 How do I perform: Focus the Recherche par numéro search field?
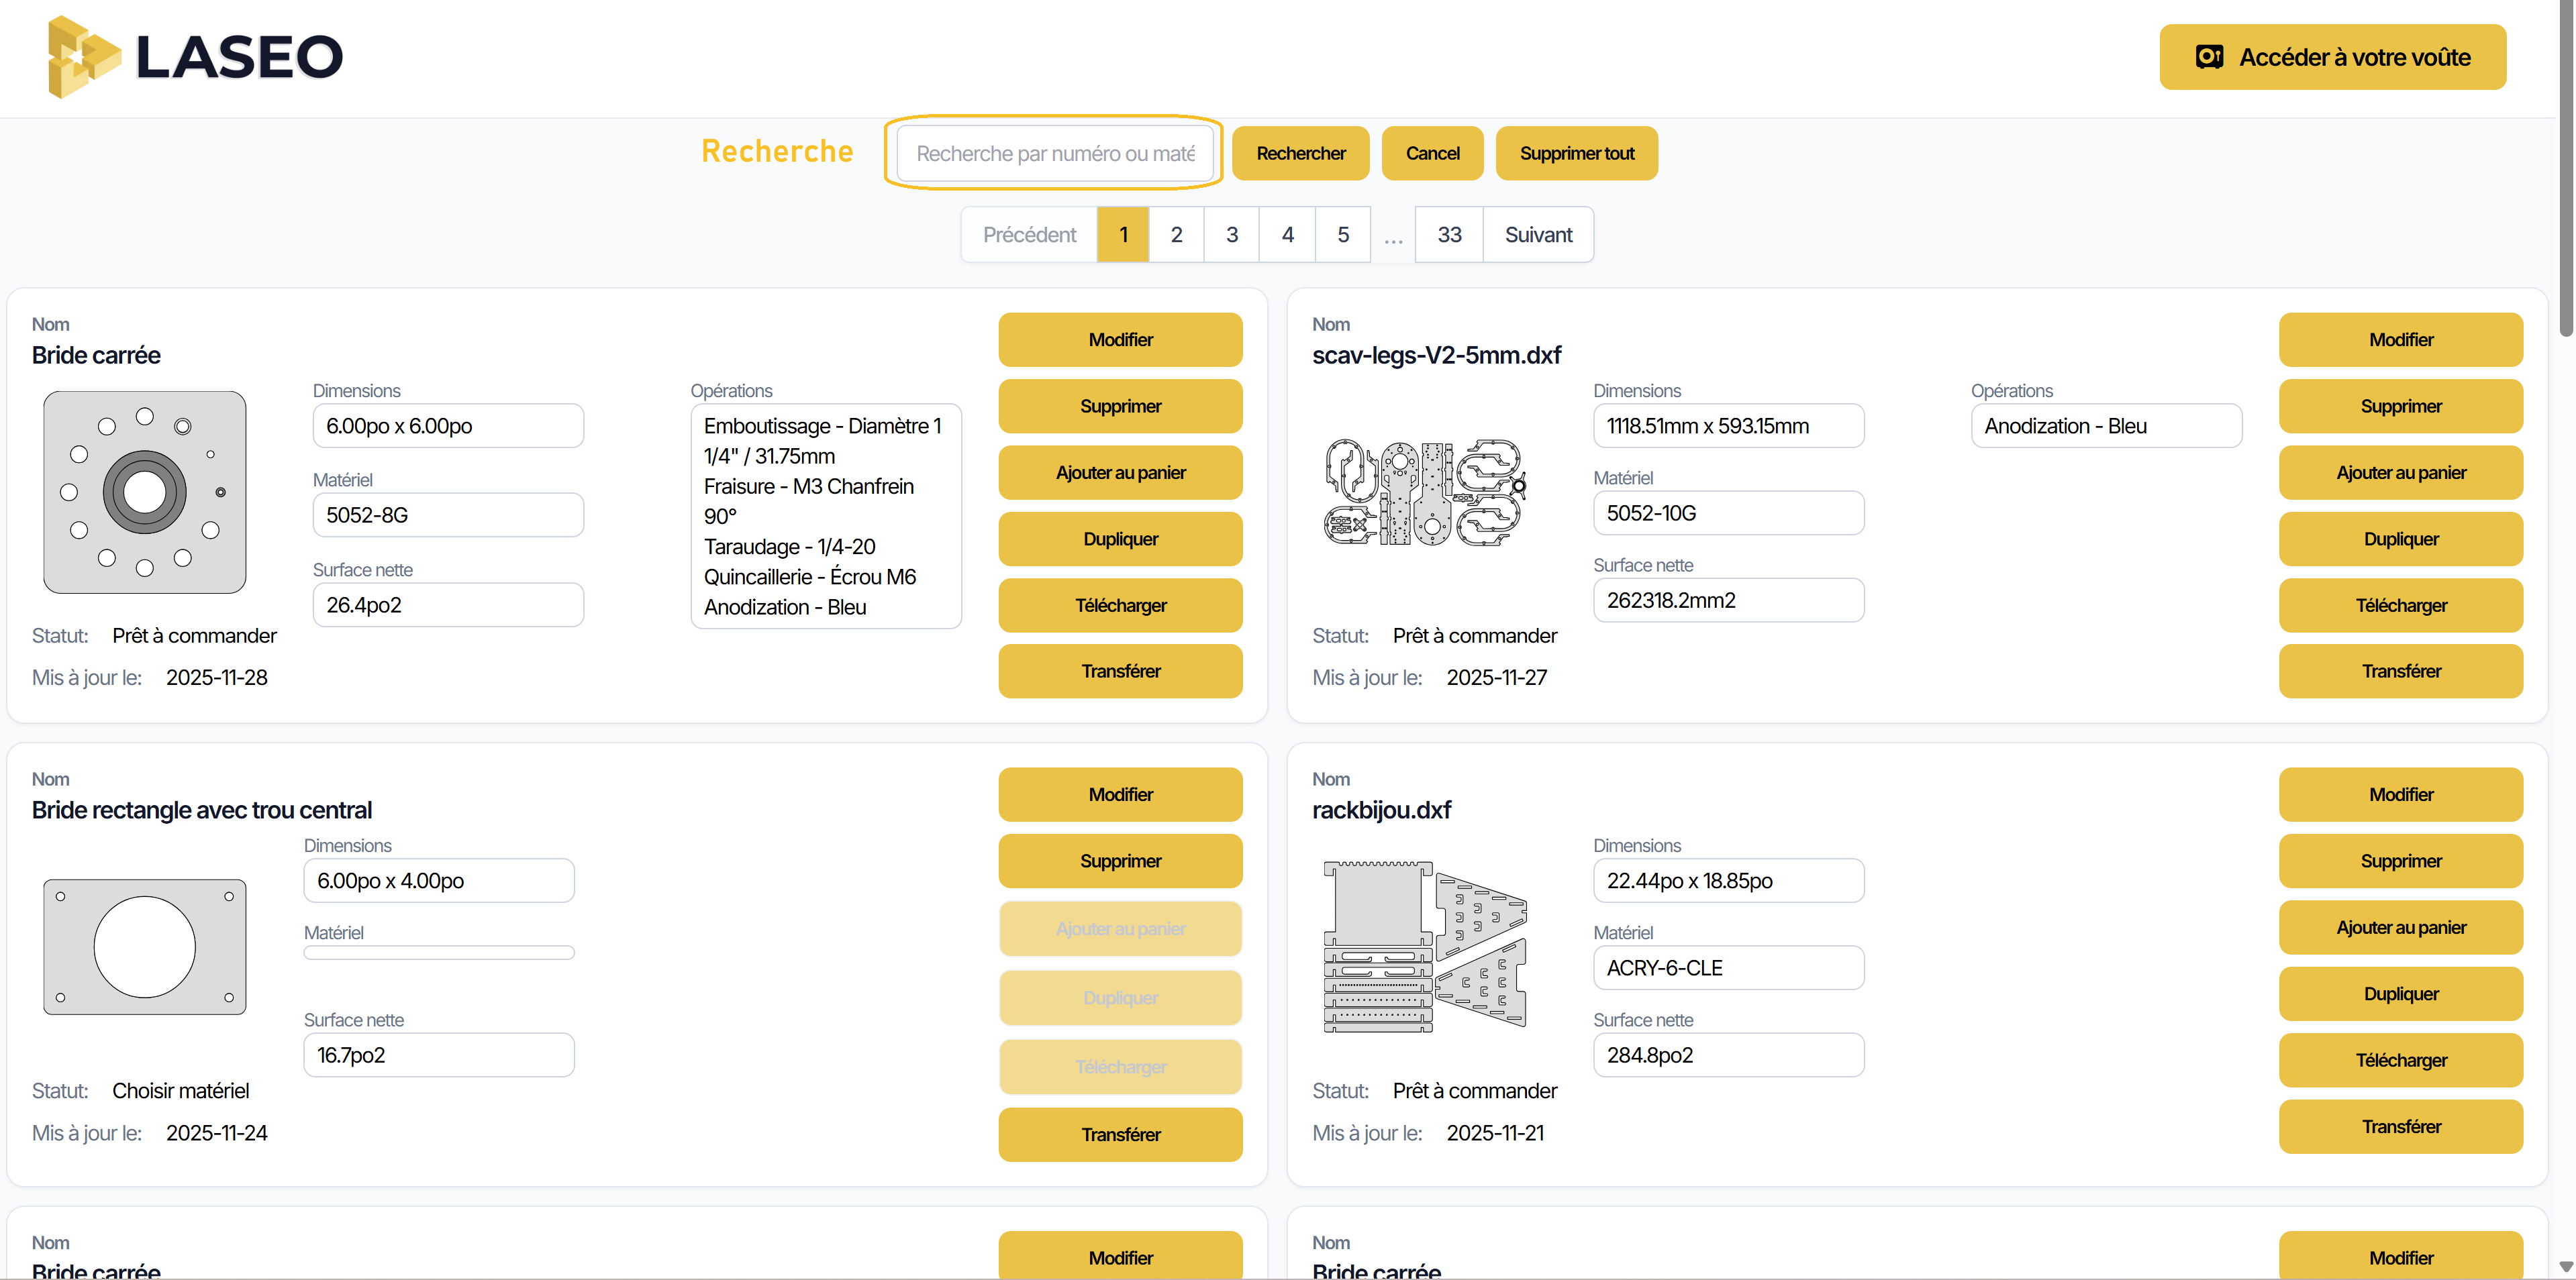point(1054,153)
